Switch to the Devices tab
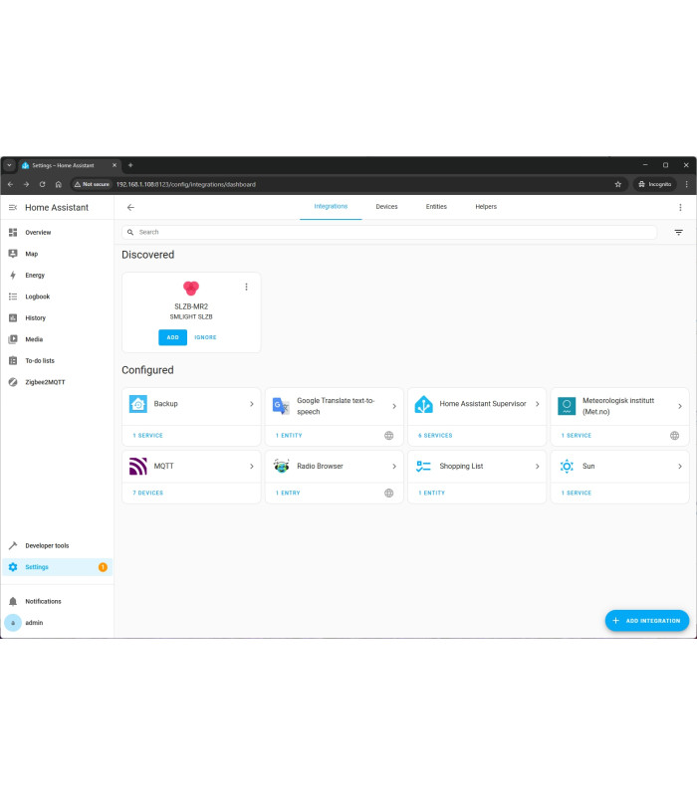 point(386,207)
